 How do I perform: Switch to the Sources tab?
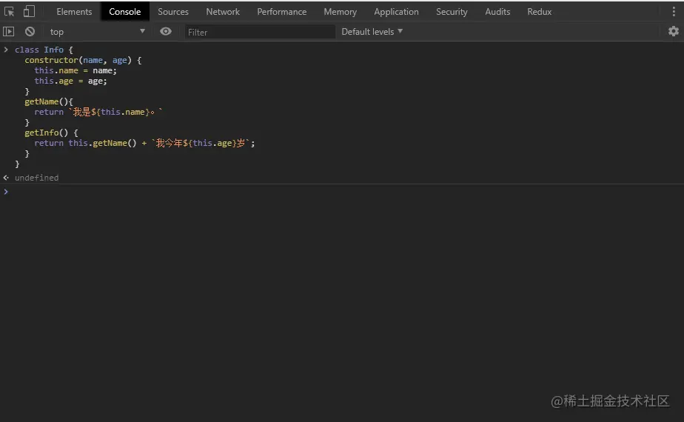[173, 12]
